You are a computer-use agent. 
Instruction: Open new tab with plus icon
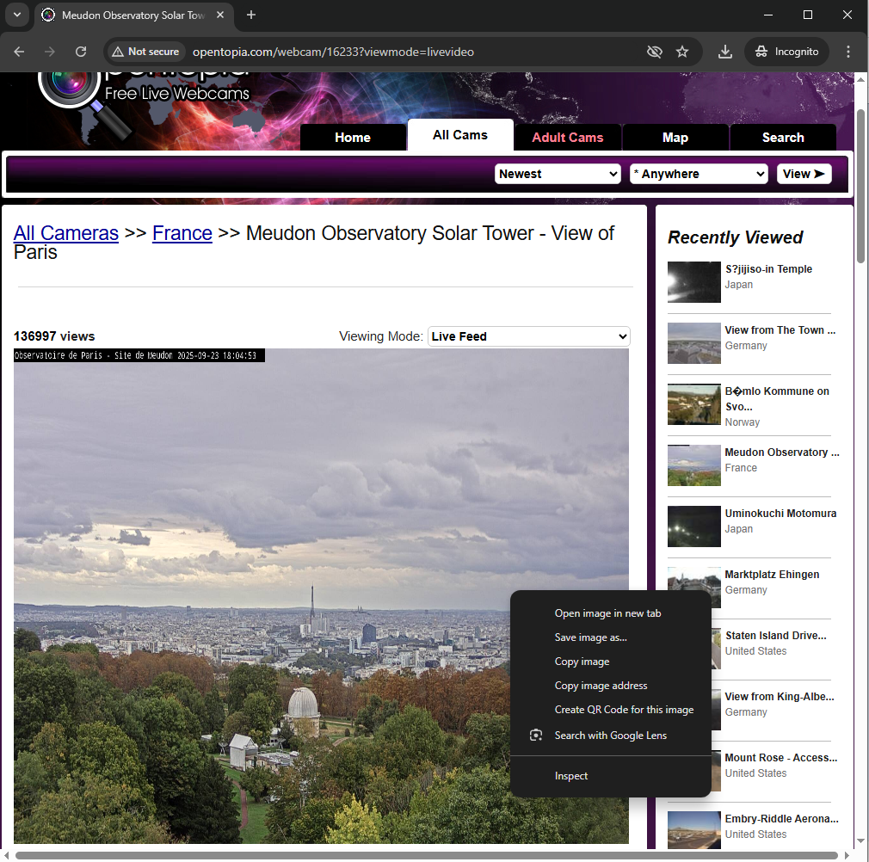[251, 15]
